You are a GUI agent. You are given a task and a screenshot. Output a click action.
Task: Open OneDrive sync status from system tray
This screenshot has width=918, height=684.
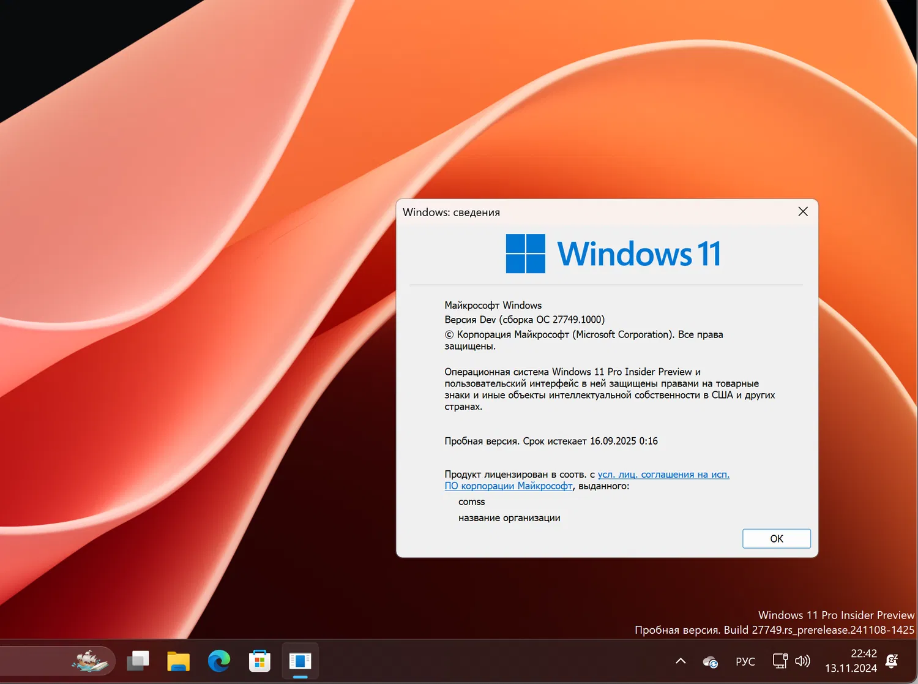tap(710, 661)
